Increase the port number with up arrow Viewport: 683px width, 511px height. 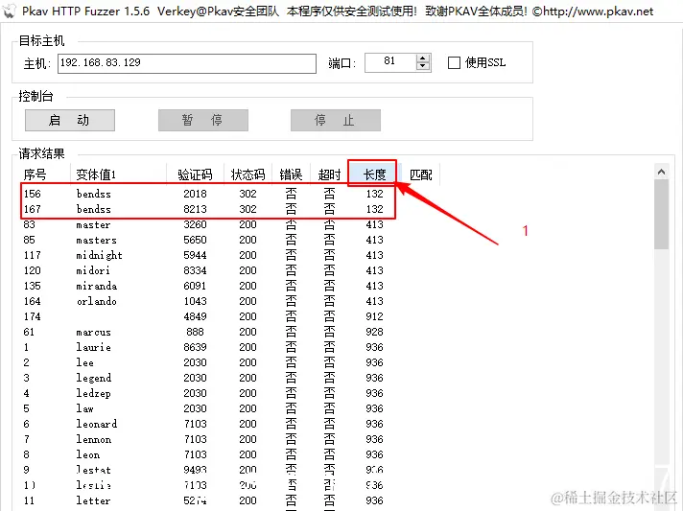(422, 58)
